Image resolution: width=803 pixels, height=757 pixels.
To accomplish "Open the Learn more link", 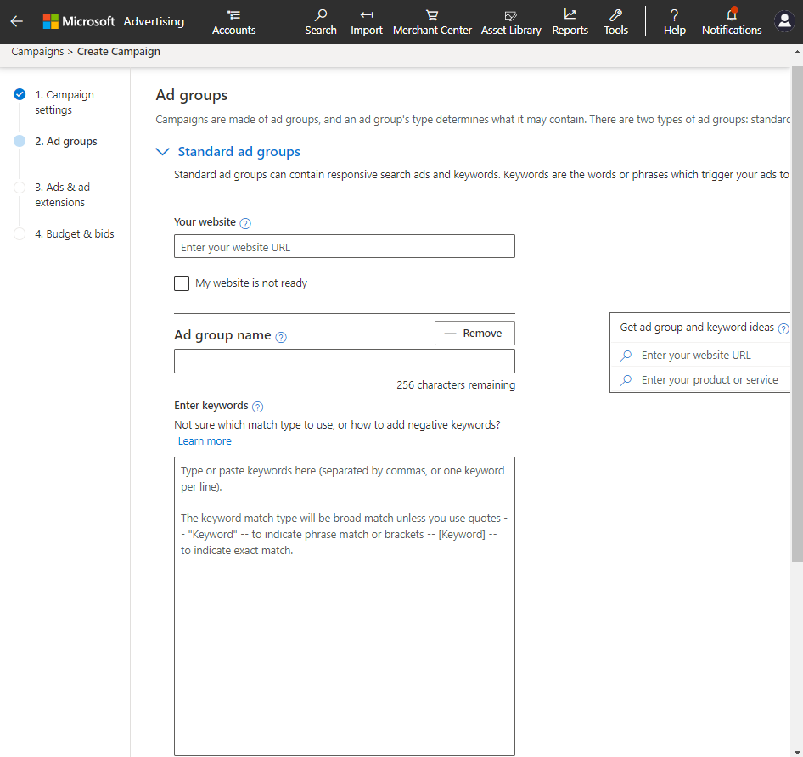I will coord(205,441).
